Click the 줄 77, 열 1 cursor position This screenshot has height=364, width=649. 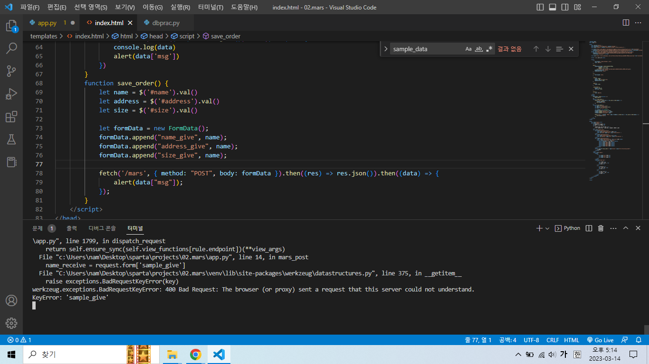[x=478, y=340]
